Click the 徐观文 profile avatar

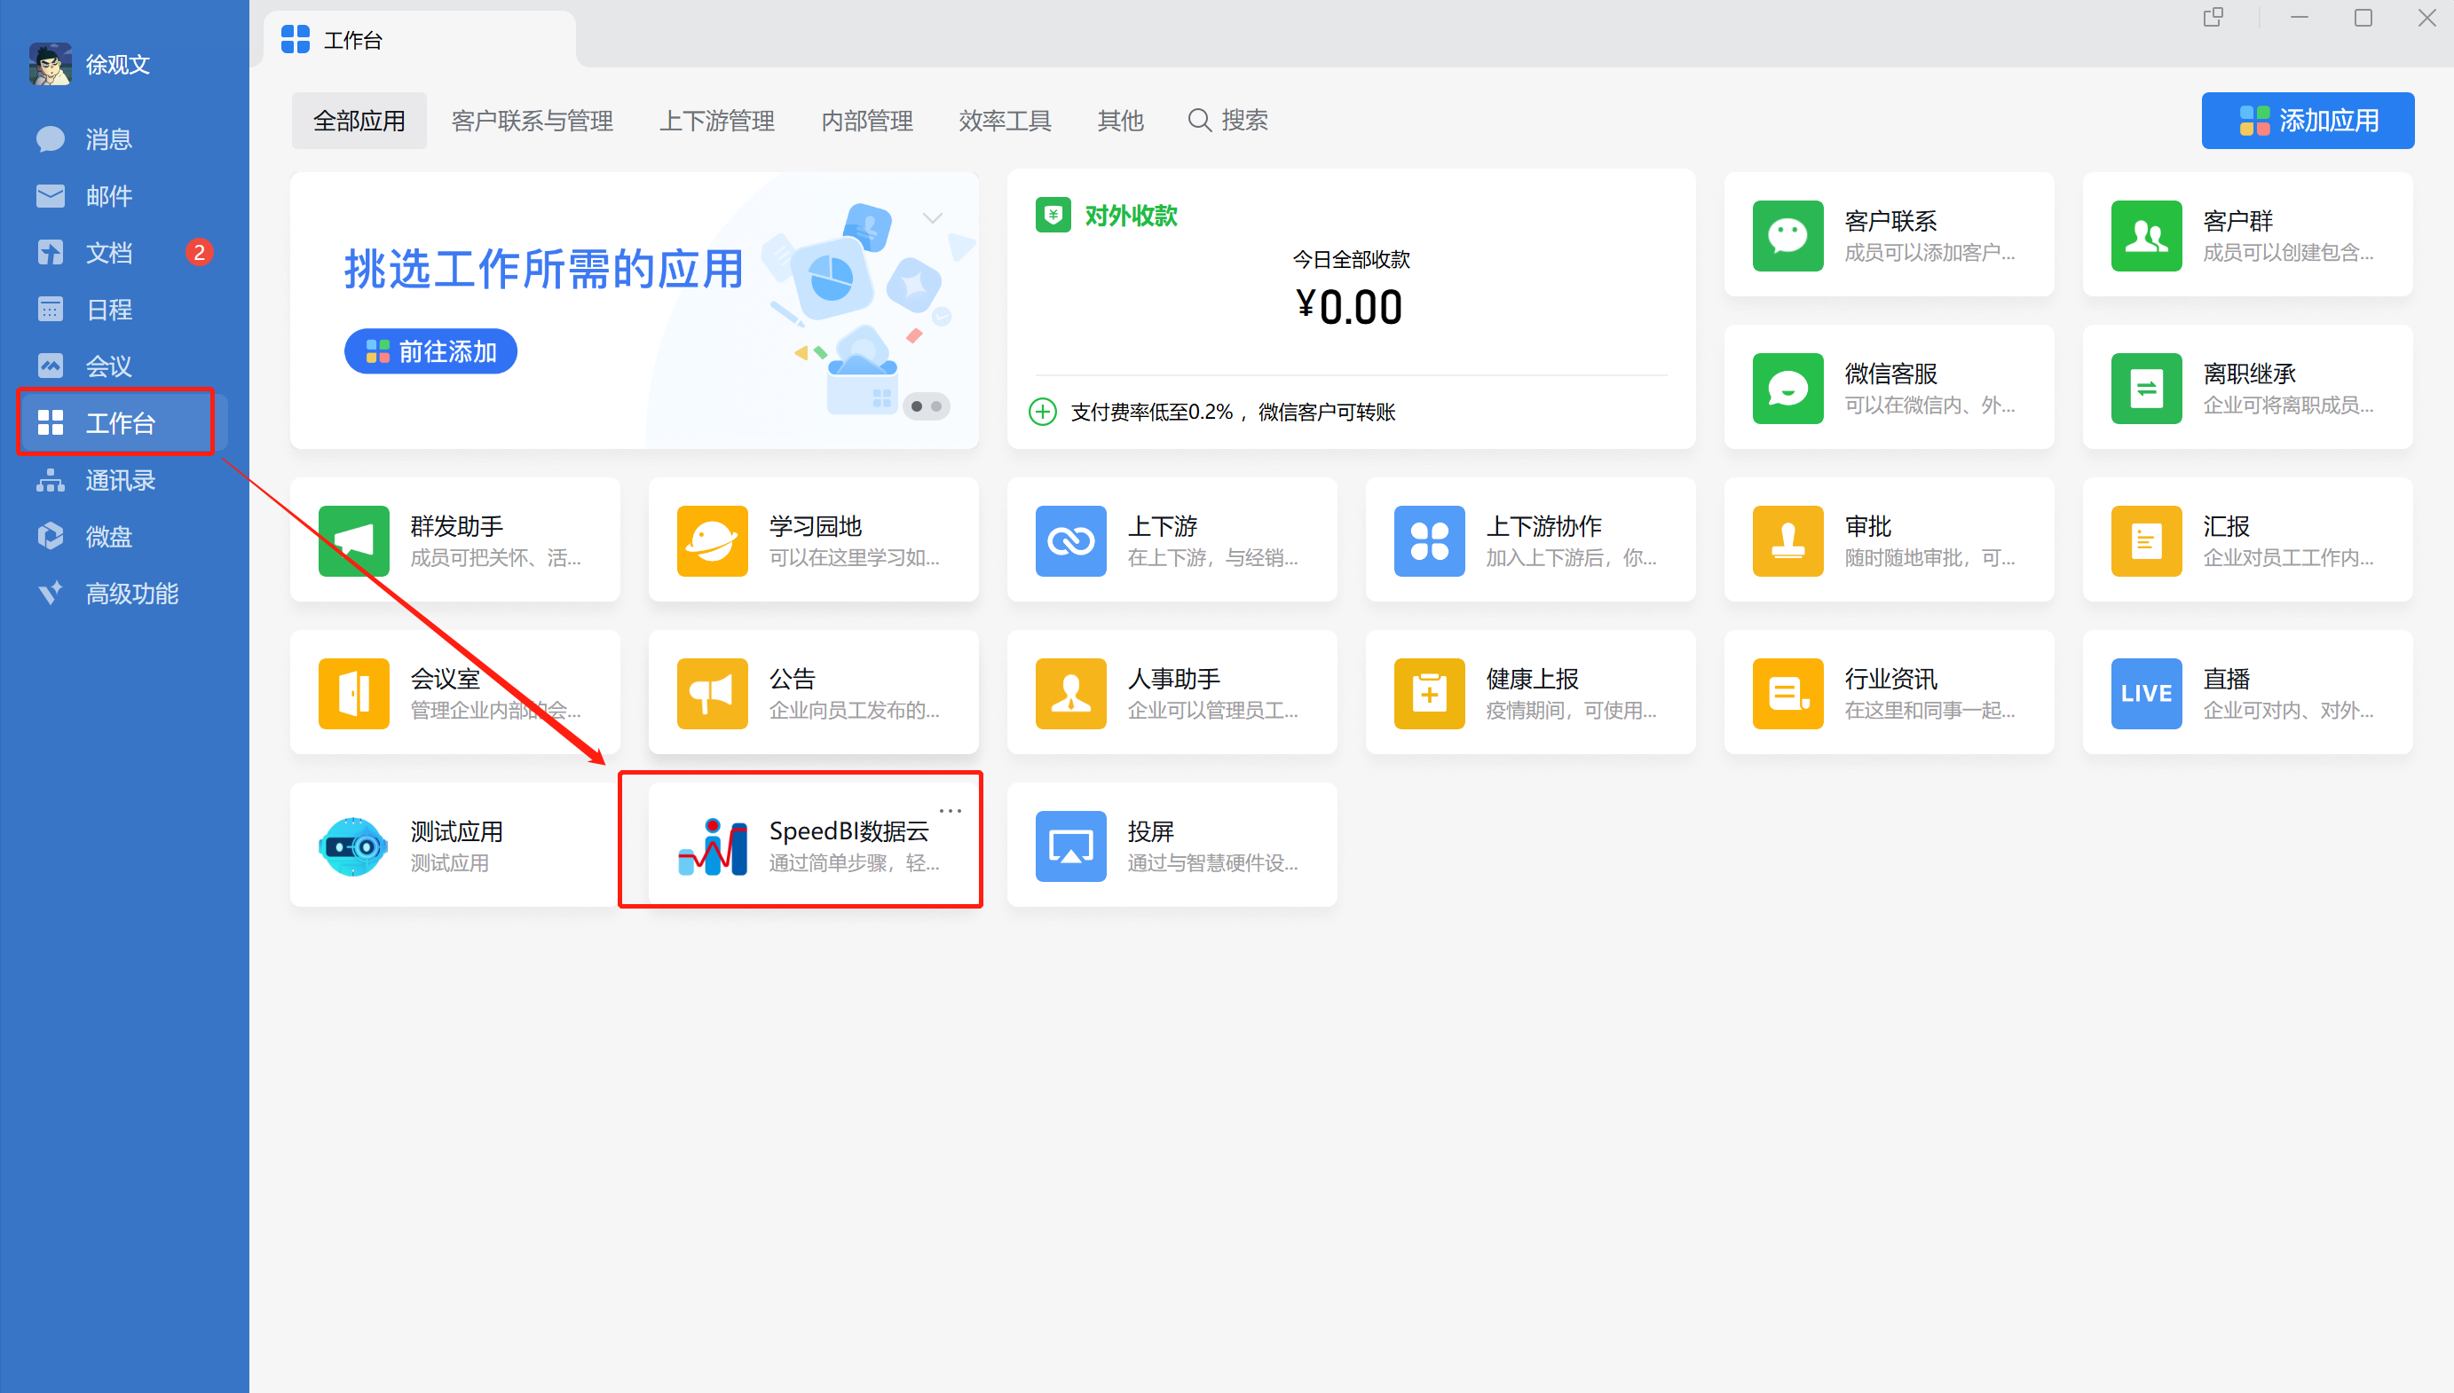[x=50, y=64]
